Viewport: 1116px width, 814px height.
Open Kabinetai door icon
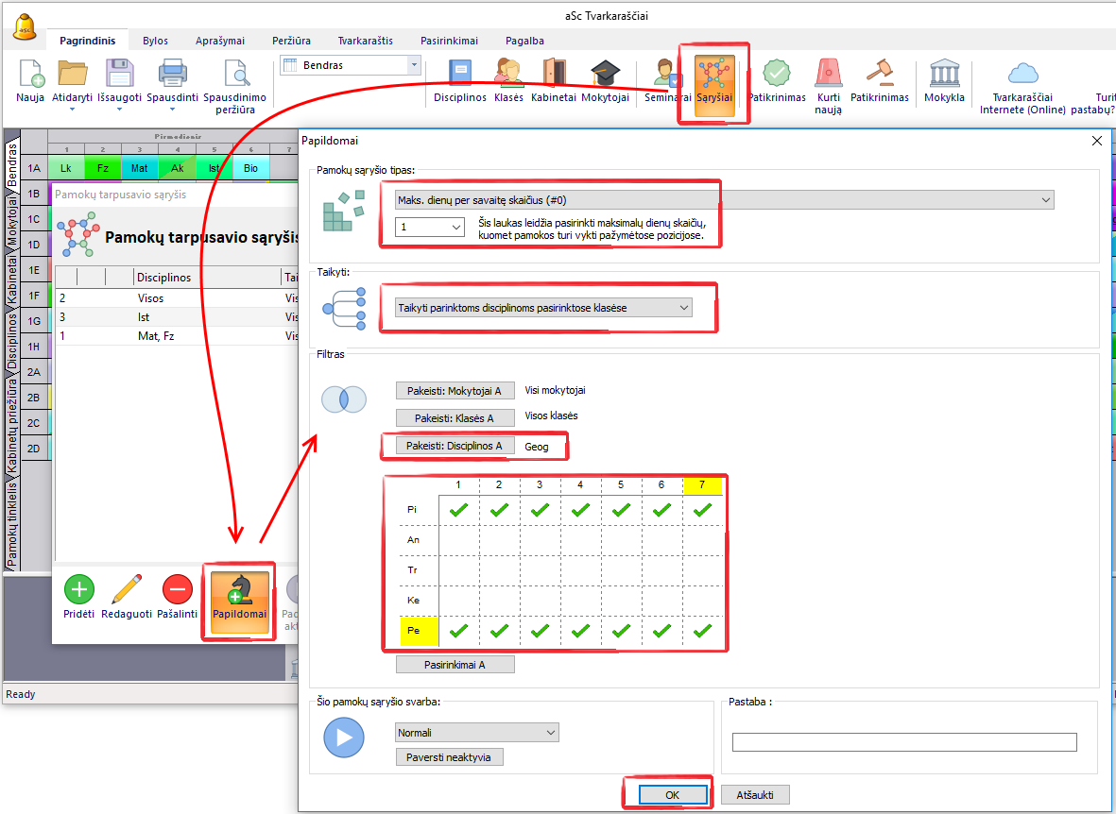point(553,75)
